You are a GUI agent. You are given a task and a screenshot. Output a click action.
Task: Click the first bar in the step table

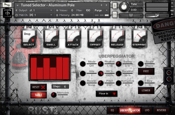click(x=34, y=68)
